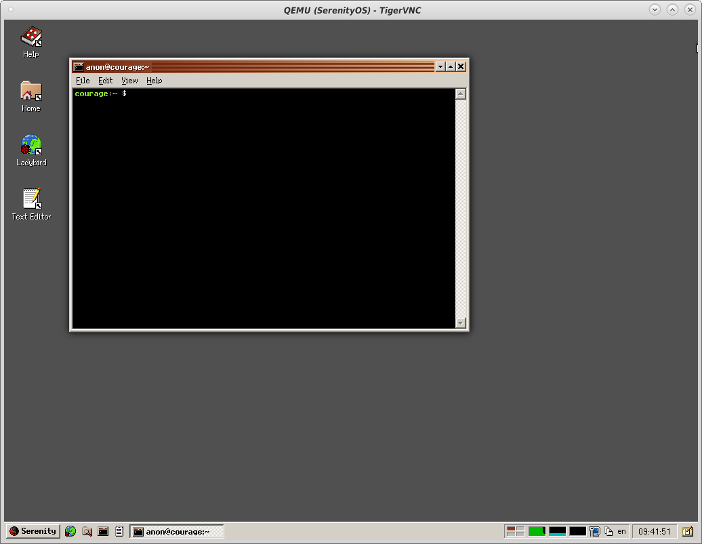Click the green CPU usage graph applet
The height and width of the screenshot is (544, 702).
pyautogui.click(x=536, y=531)
